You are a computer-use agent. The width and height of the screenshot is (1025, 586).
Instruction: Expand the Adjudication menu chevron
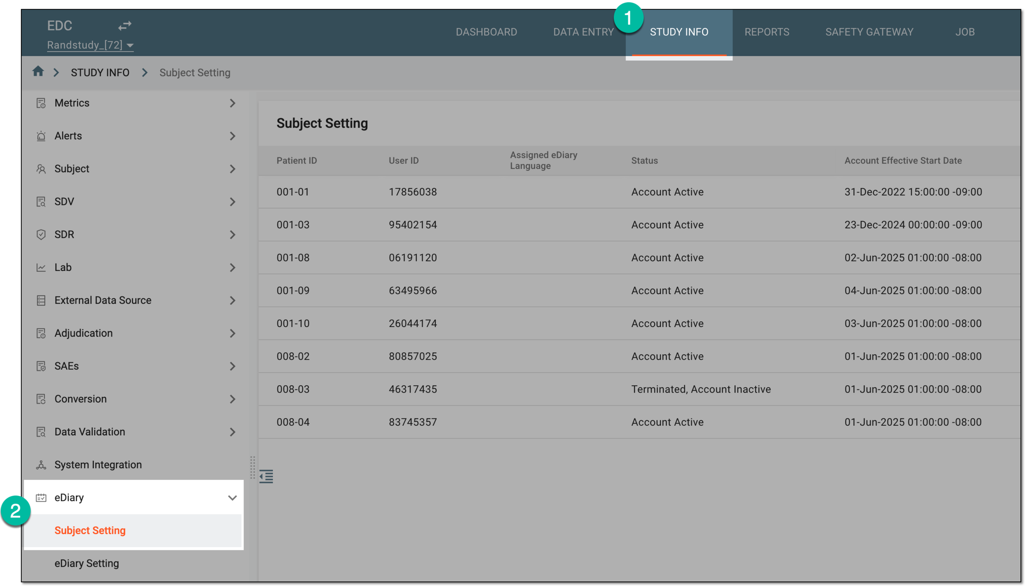(232, 333)
